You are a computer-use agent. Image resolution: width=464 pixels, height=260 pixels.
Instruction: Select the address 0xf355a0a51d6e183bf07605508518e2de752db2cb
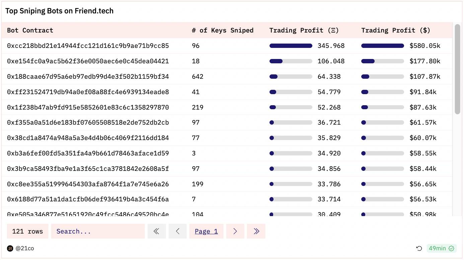coord(88,122)
